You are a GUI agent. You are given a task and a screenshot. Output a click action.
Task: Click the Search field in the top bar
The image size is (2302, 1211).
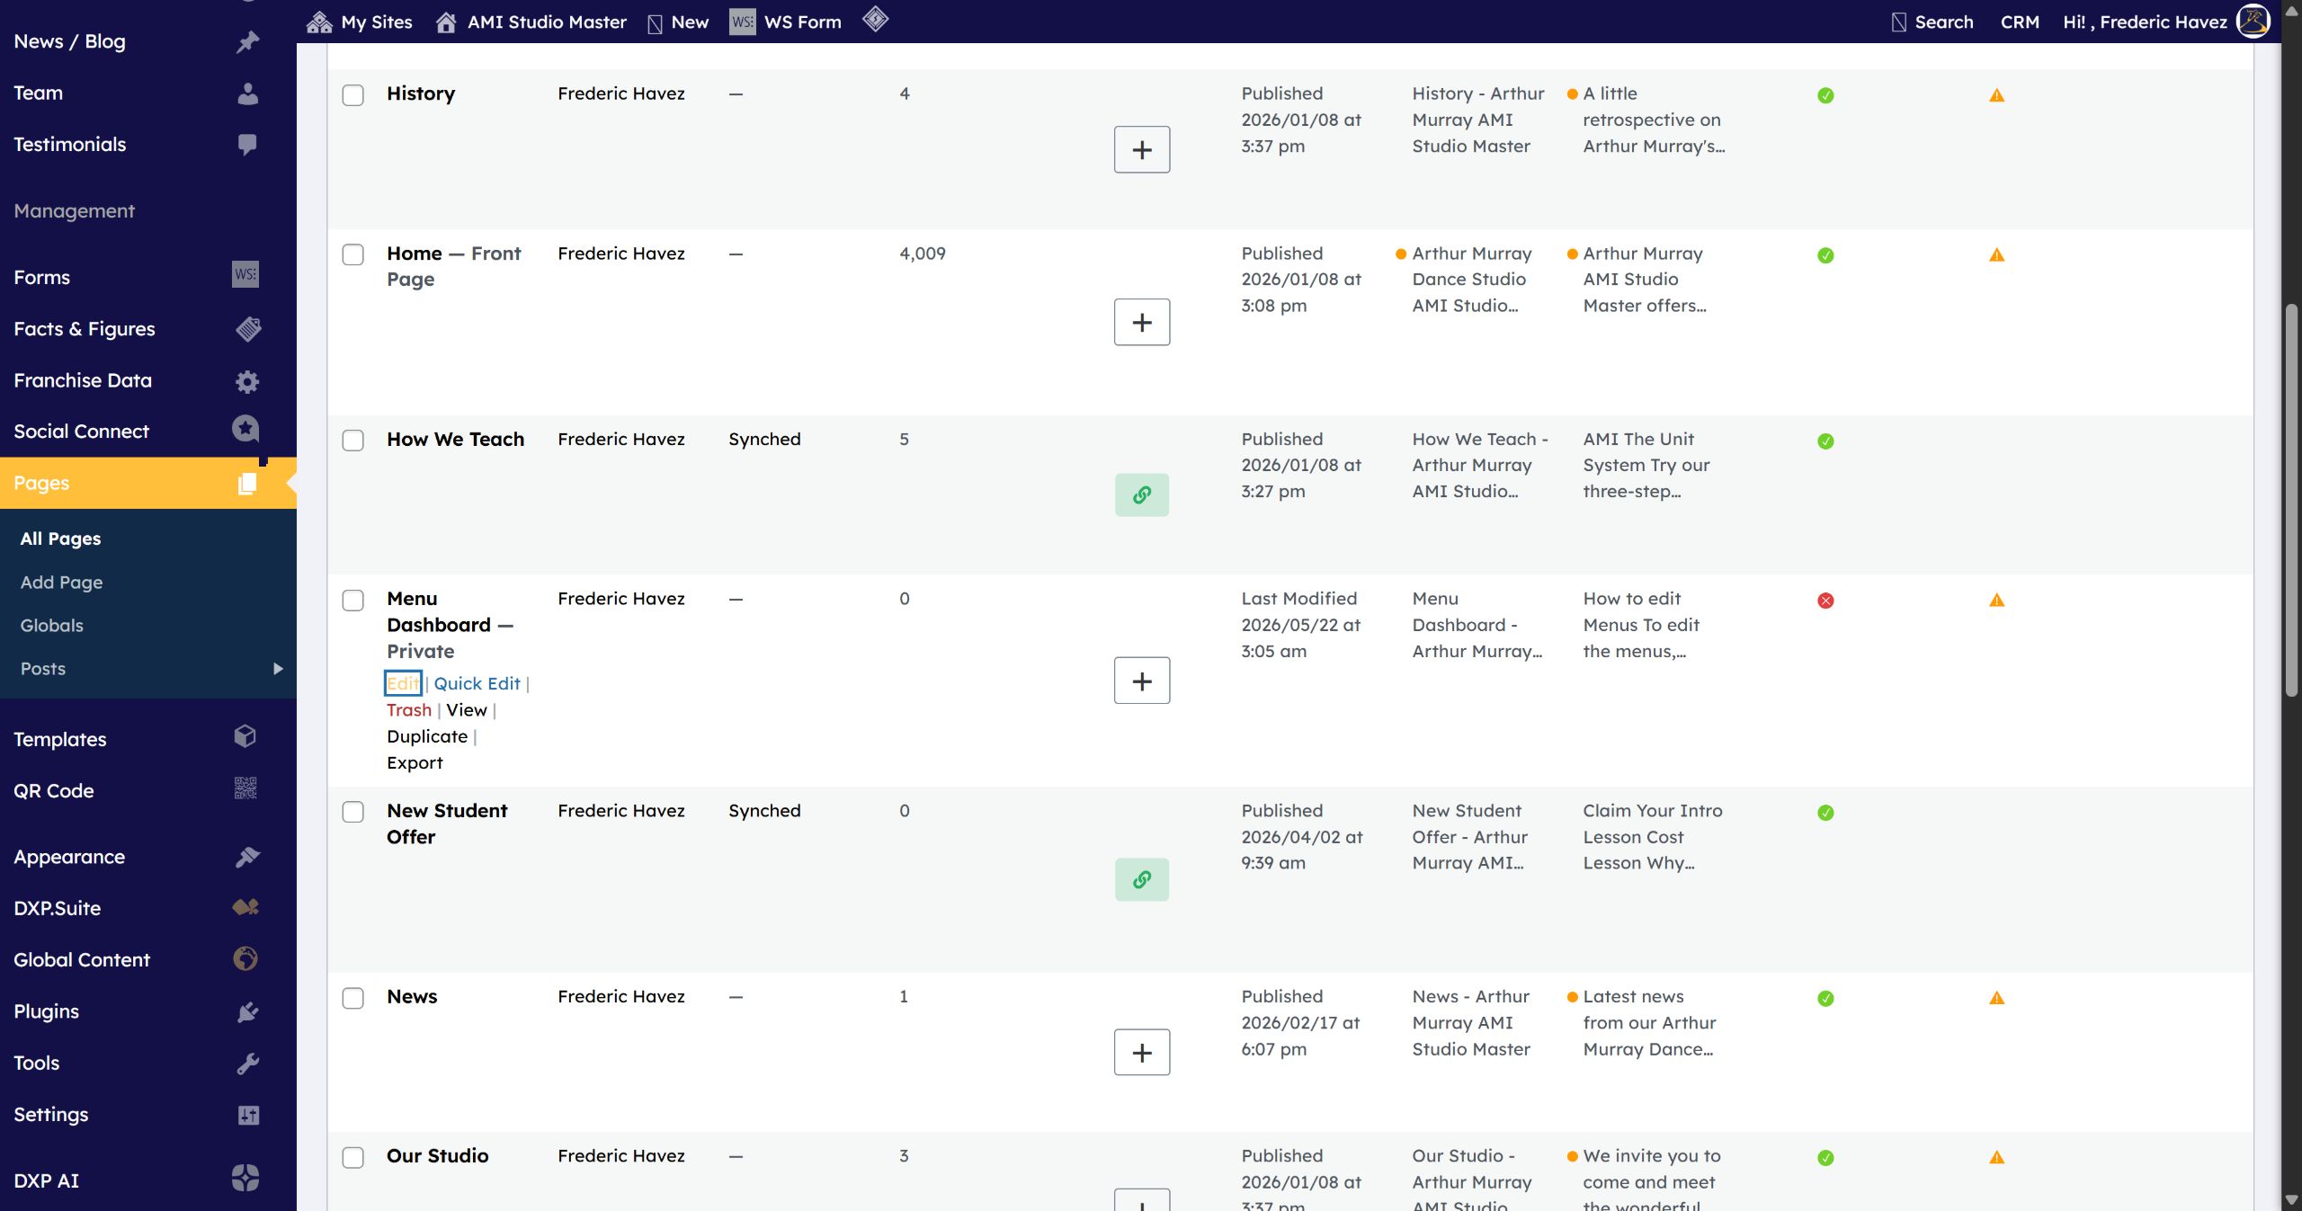(1932, 22)
